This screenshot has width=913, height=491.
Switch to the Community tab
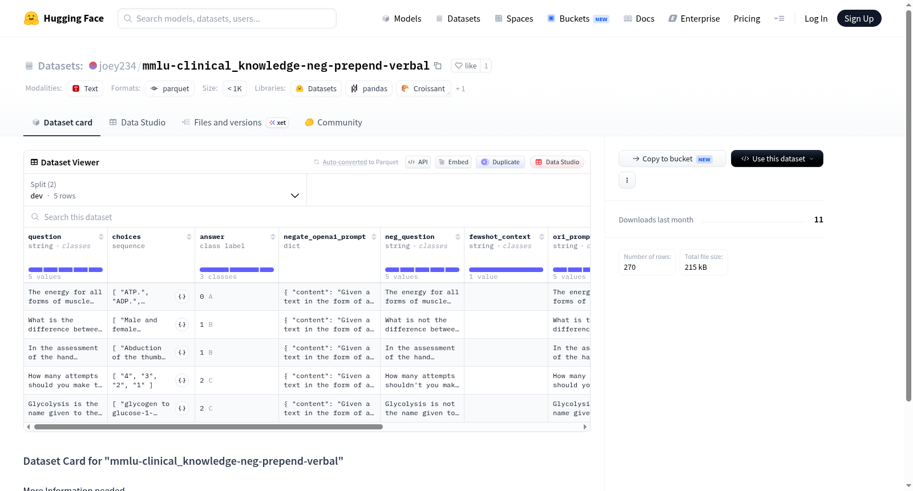coord(333,123)
